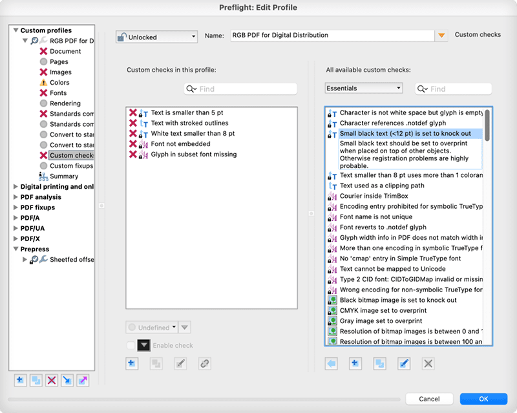This screenshot has width=517, height=413.
Task: Open the Essentials filter dropdown
Action: 363,88
